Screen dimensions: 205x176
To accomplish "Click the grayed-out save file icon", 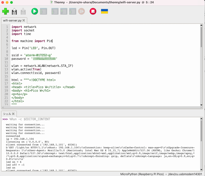I will coord(23,11).
